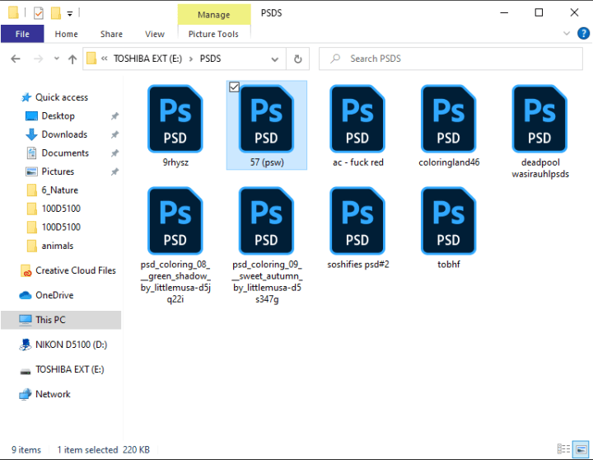Click the coloringland46 file name label
This screenshot has height=460, width=593.
pyautogui.click(x=449, y=162)
